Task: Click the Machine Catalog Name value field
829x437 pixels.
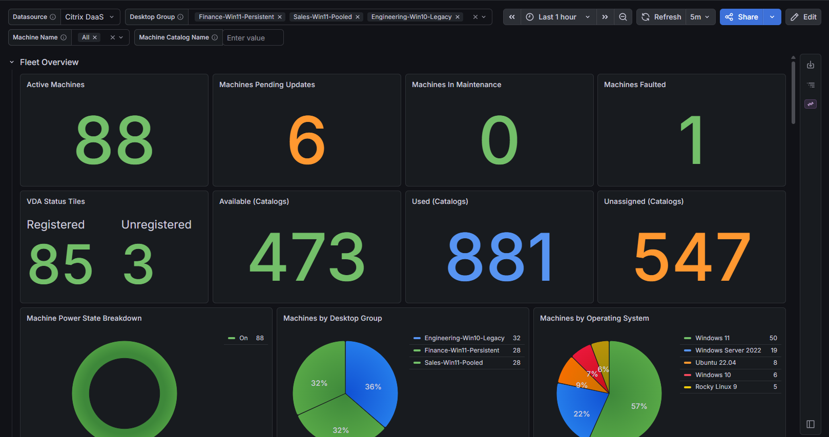Action: pos(253,37)
